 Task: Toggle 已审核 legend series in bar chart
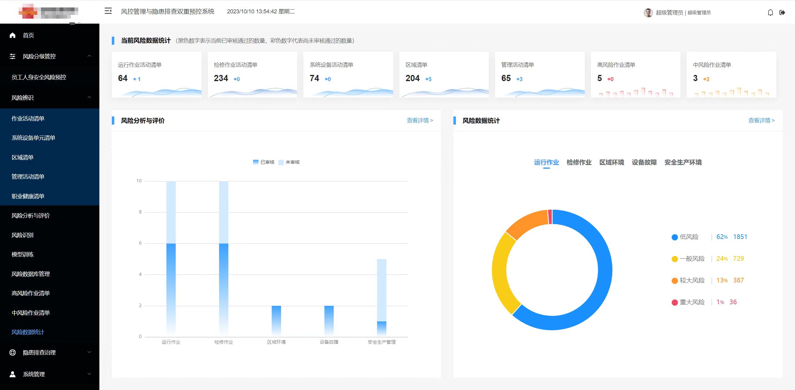(264, 162)
